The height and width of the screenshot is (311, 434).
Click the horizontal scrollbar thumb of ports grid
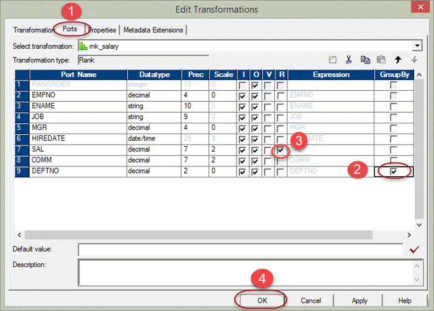point(199,235)
